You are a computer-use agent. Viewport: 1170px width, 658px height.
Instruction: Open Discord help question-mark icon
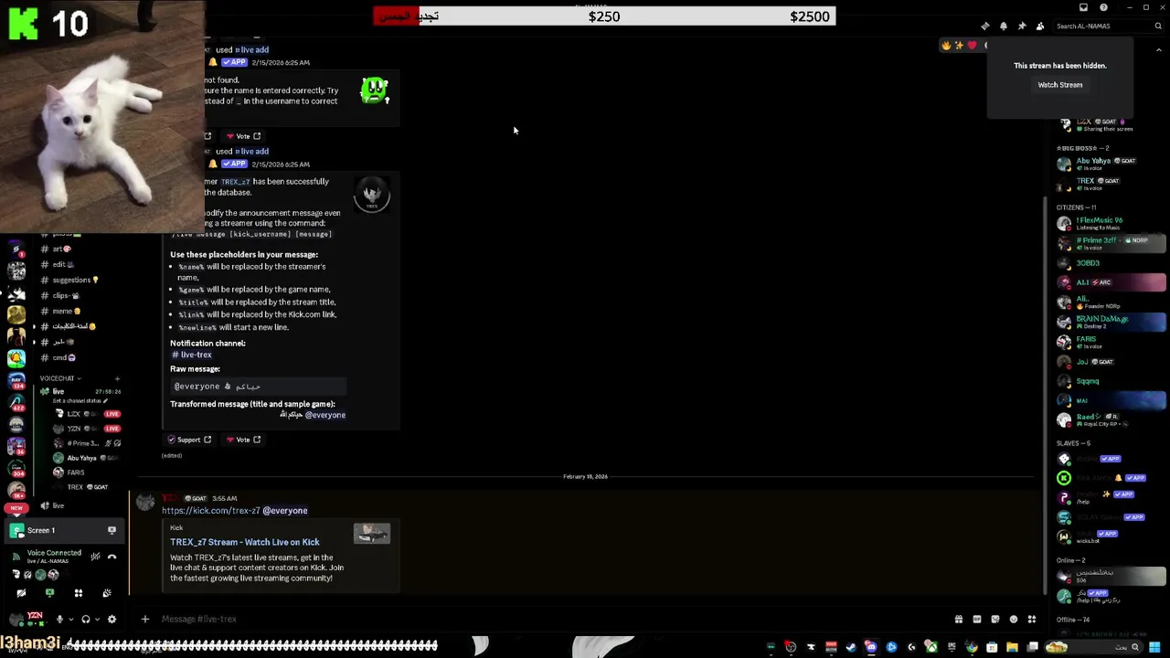click(x=1103, y=7)
